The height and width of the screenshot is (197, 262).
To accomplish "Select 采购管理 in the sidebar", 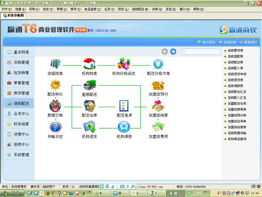I will 18,62.
